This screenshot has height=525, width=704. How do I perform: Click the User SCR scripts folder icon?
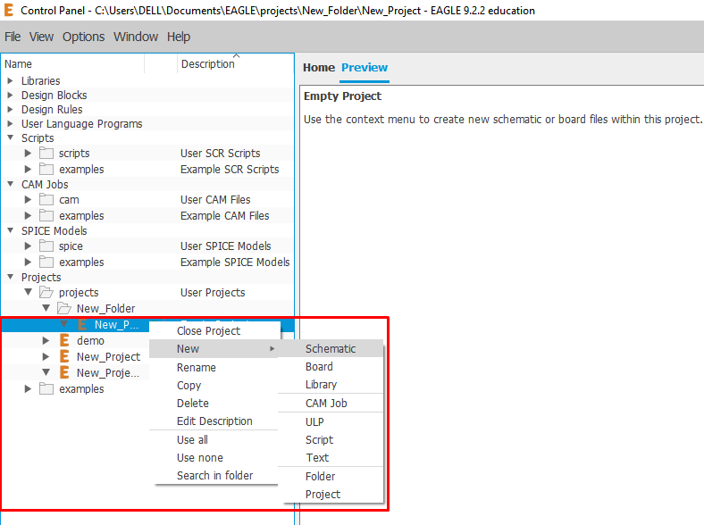46,153
